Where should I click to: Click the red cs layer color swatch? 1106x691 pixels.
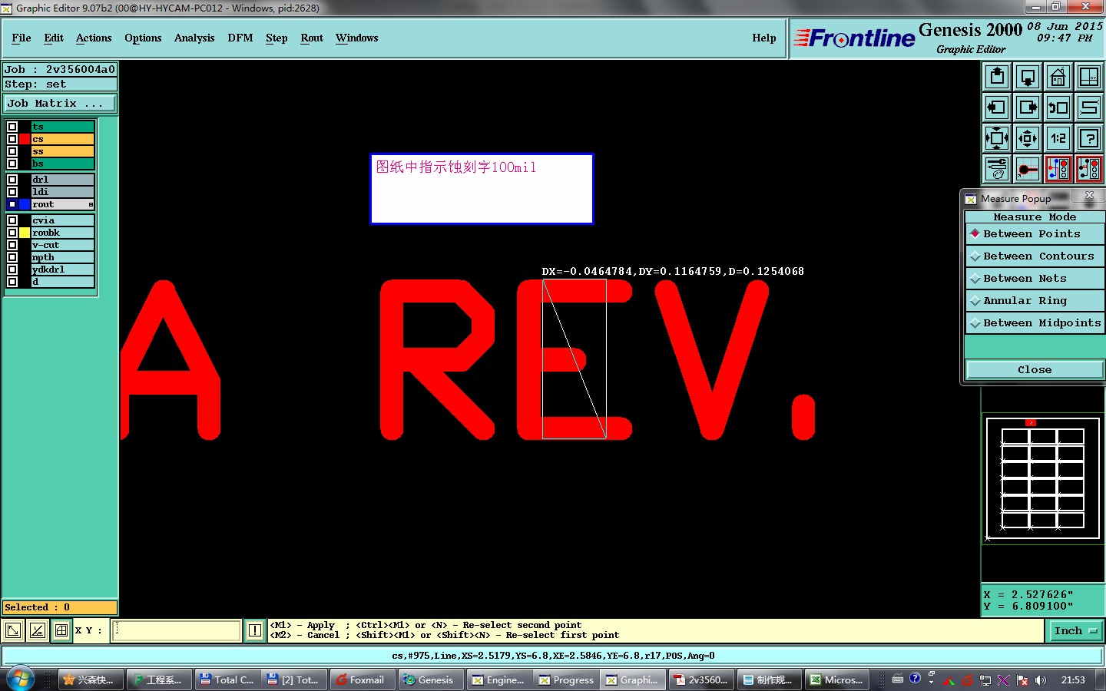pos(25,139)
